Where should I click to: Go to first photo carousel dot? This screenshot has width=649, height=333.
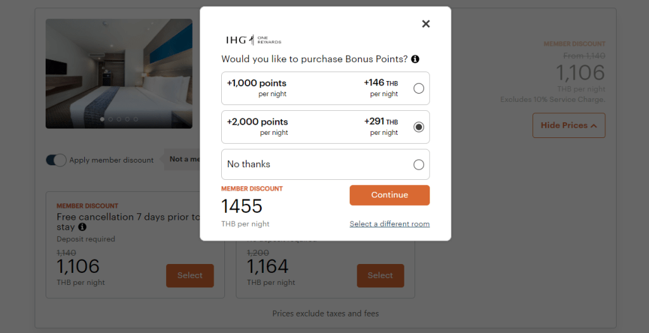coord(102,119)
